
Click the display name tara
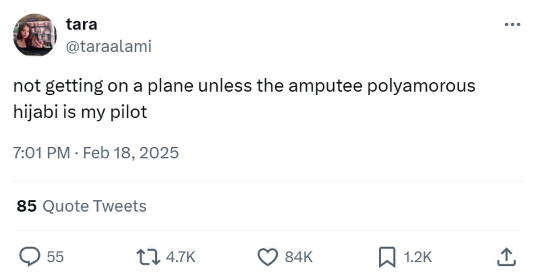82,24
